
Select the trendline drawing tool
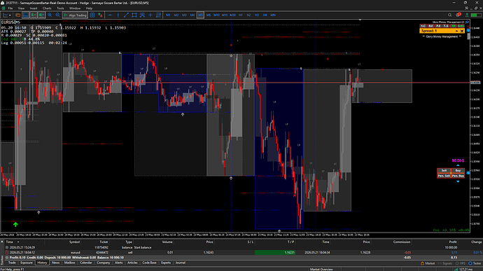pos(126,15)
